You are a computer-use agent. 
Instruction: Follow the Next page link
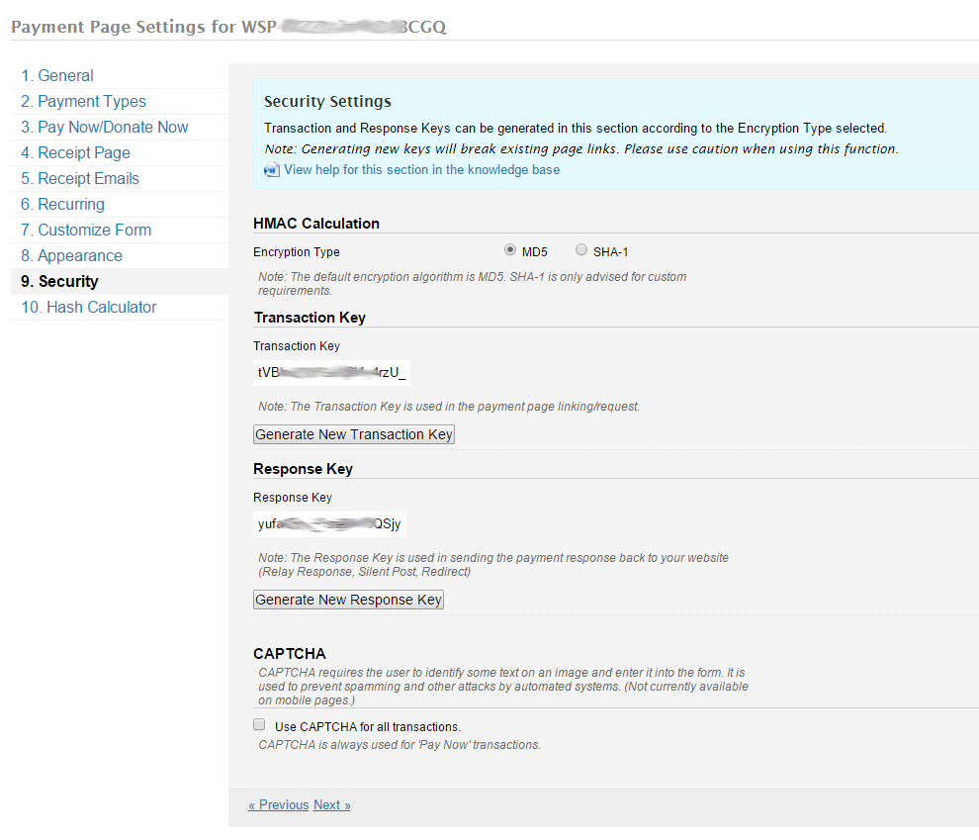(332, 805)
